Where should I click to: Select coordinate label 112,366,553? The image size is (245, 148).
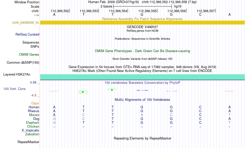[89, 11]
